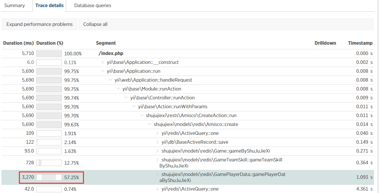Collapse the Action::runWithParams segment arrow
The image size is (379, 193).
coord(134,107)
